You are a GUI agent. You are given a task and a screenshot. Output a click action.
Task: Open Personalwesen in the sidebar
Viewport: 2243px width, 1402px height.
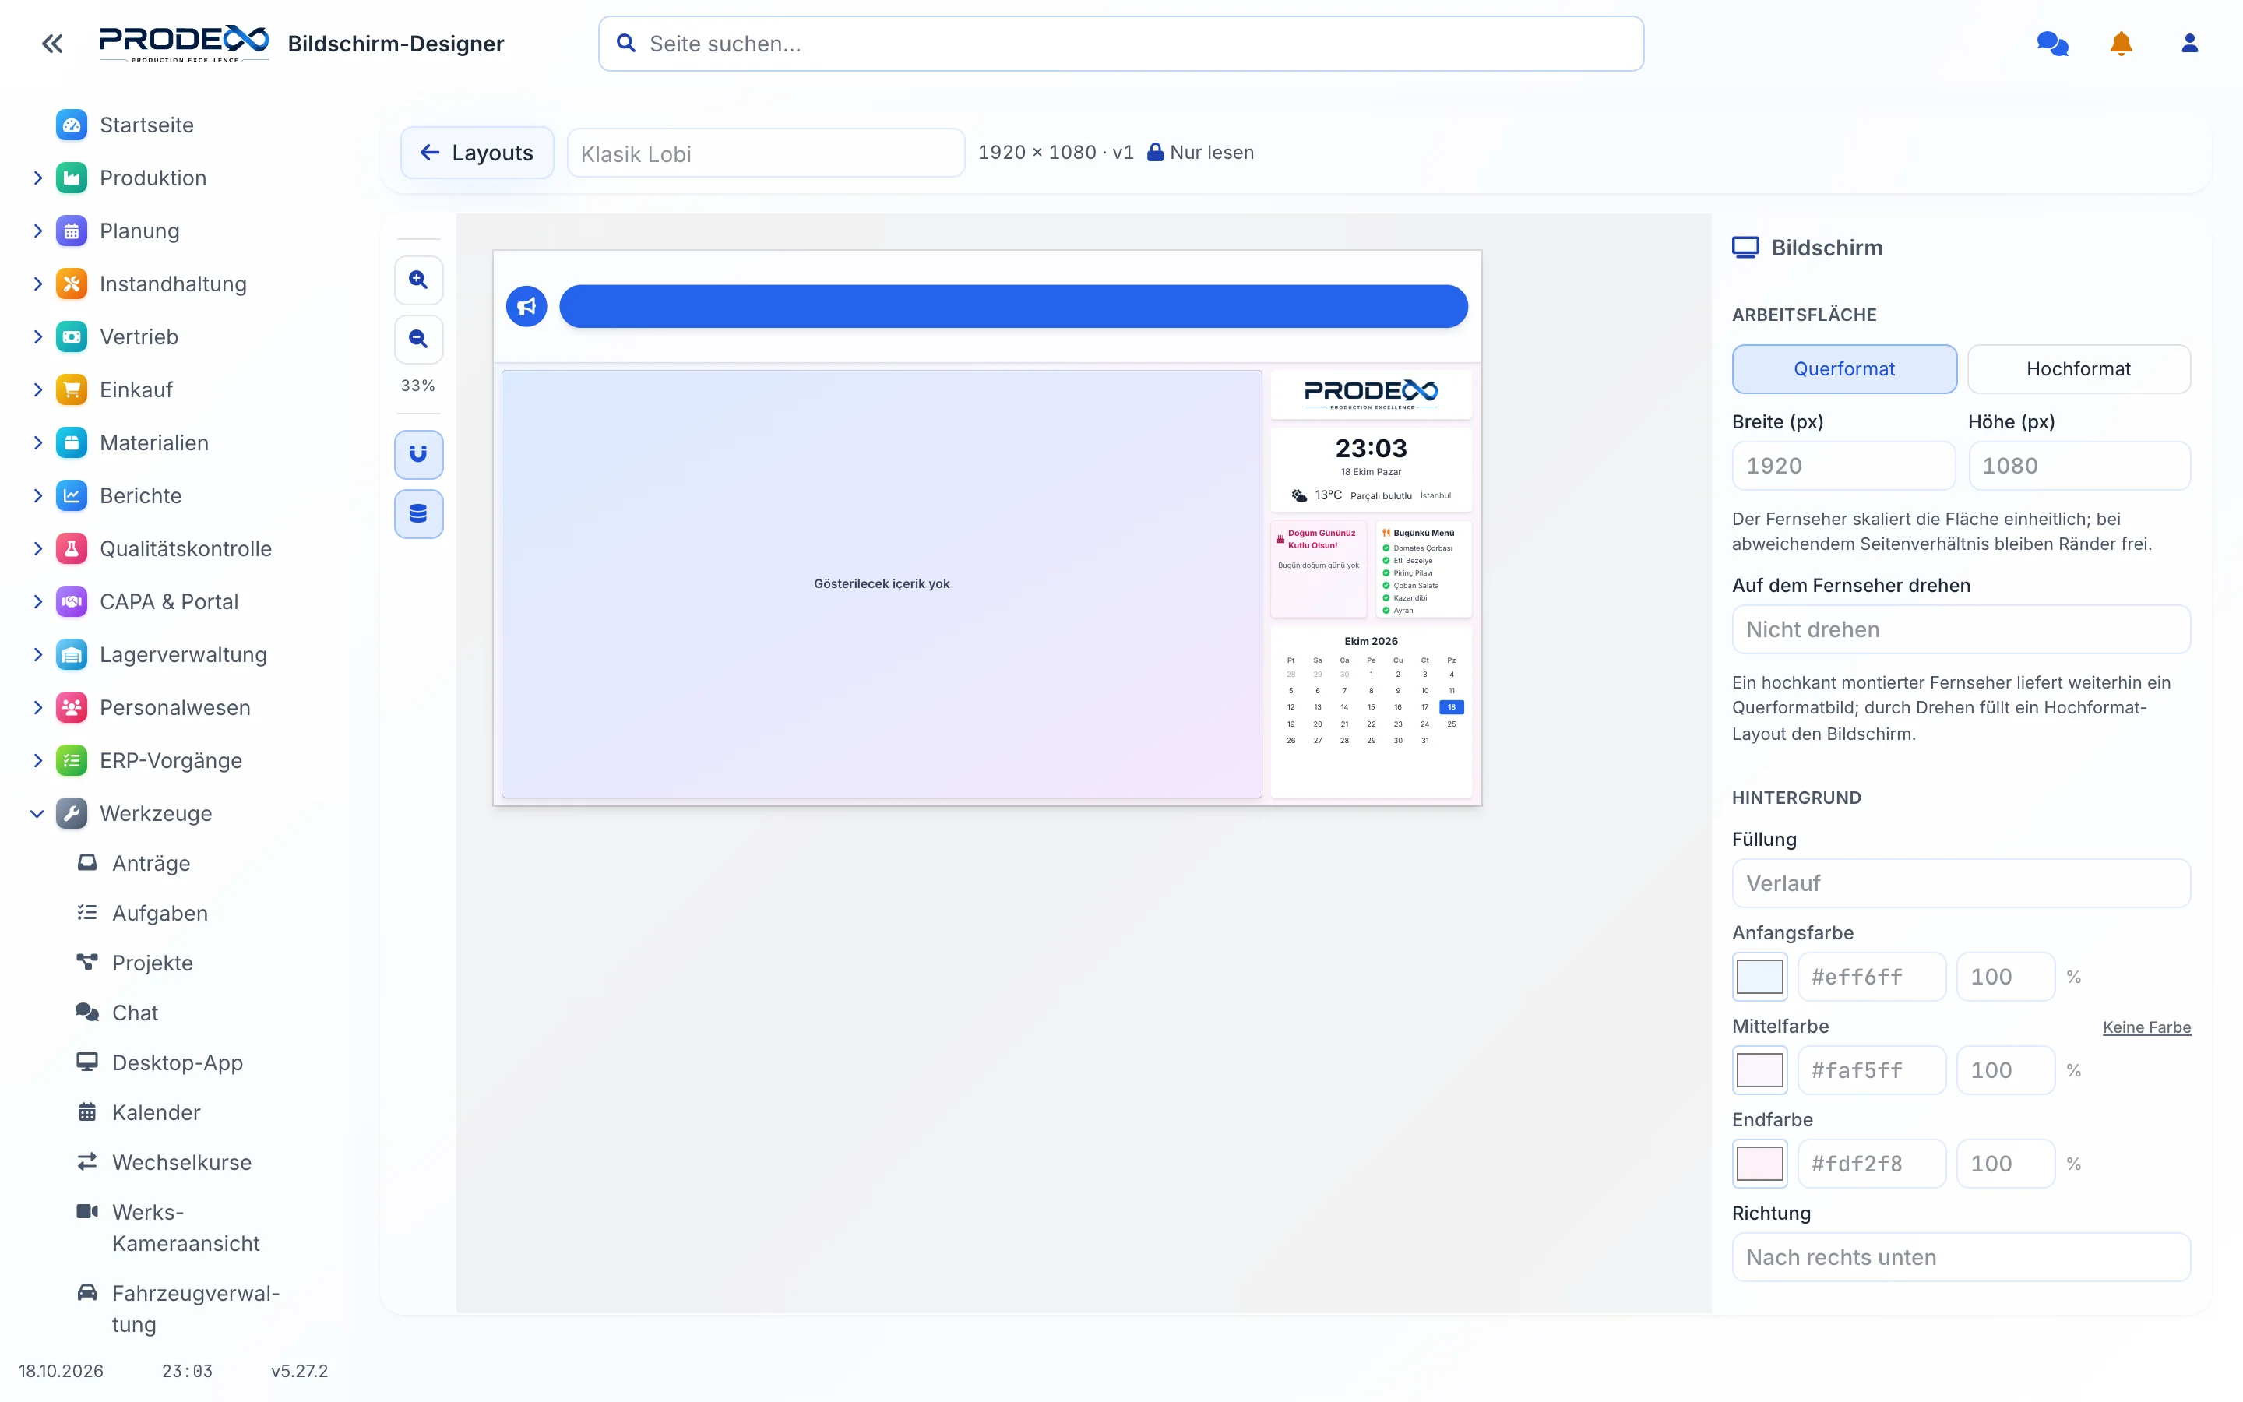174,707
